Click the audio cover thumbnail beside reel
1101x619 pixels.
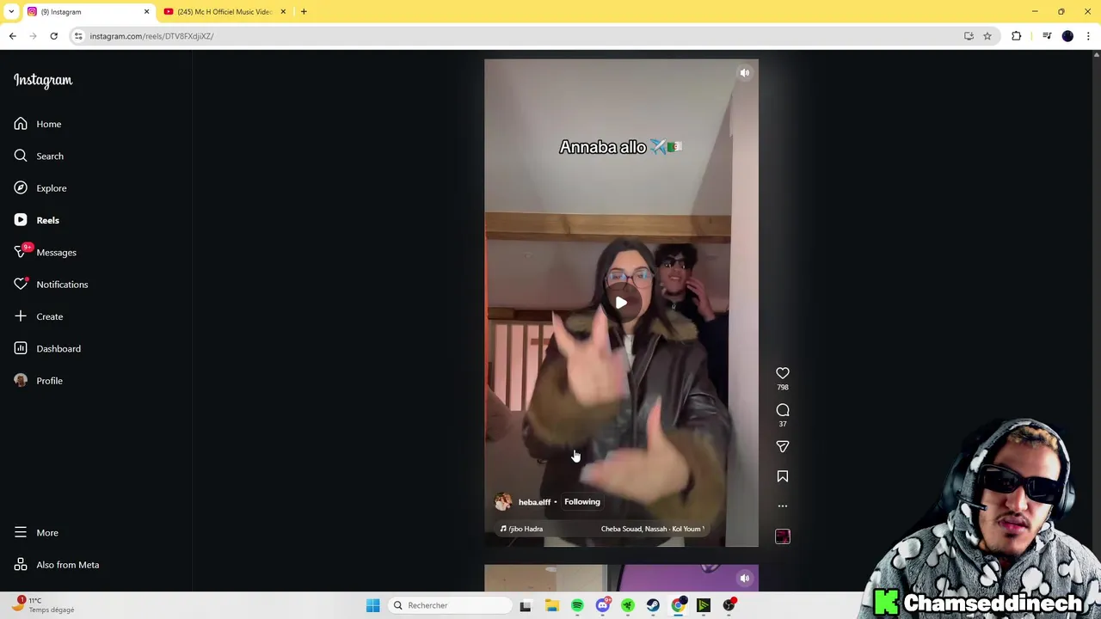click(x=783, y=536)
